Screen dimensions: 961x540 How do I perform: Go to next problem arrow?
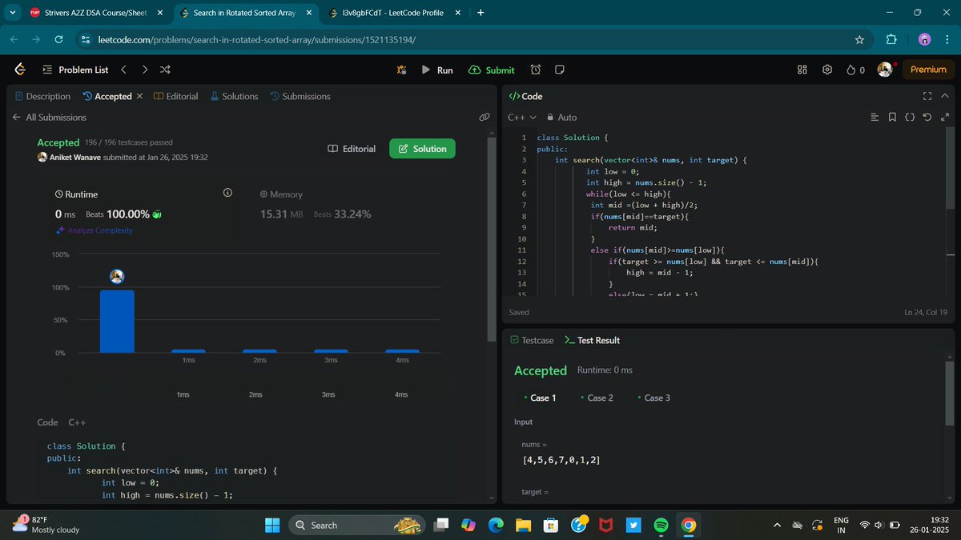pos(144,70)
